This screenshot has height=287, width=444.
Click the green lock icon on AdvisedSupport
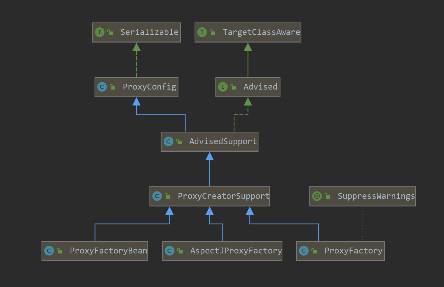tap(179, 141)
